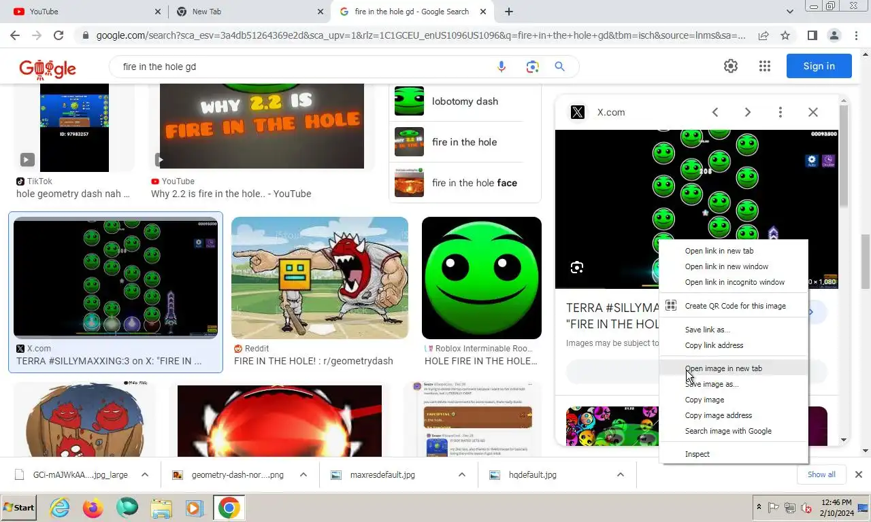871x522 pixels.
Task: Go to the Google logo homepage
Action: click(48, 68)
